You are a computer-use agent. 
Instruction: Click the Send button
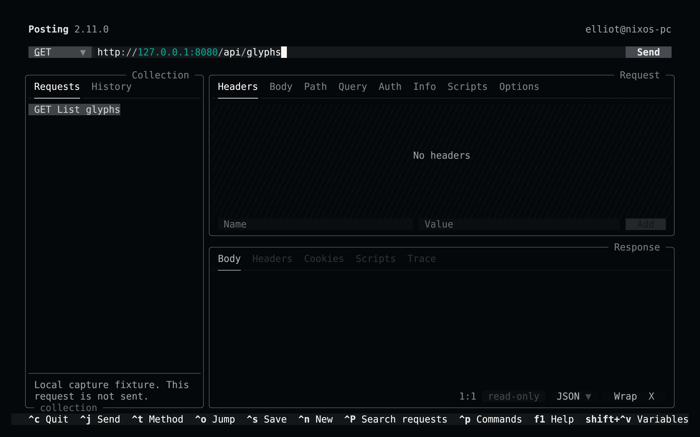tap(648, 52)
